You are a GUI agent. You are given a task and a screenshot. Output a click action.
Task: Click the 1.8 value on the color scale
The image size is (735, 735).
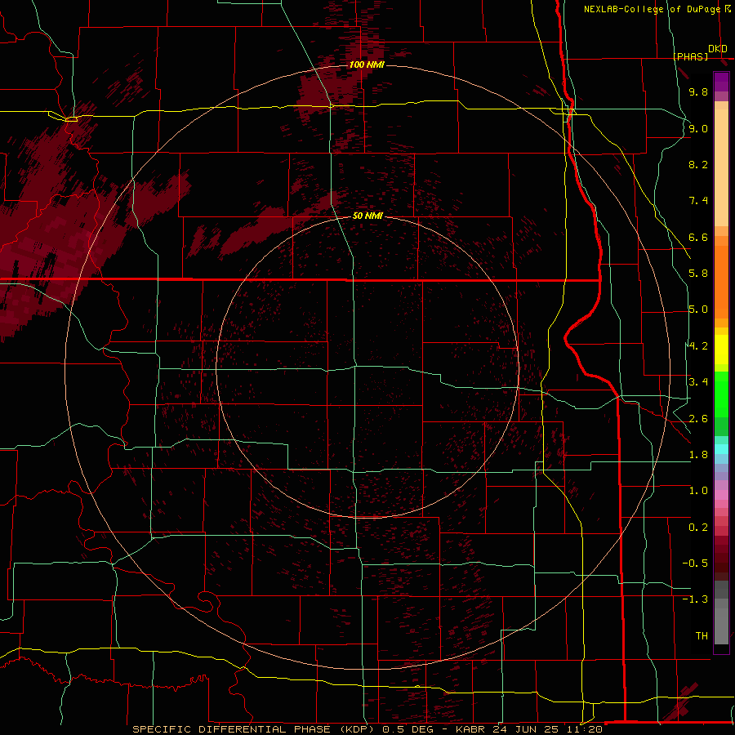click(x=698, y=455)
